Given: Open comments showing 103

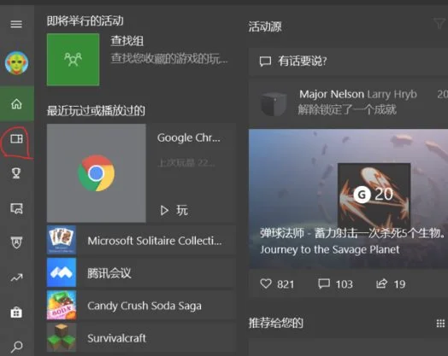Looking at the screenshot, I should click(x=335, y=283).
